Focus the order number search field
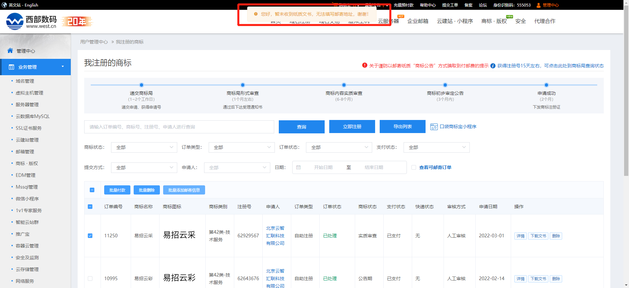Screen dimensions: 629x288 [179, 127]
